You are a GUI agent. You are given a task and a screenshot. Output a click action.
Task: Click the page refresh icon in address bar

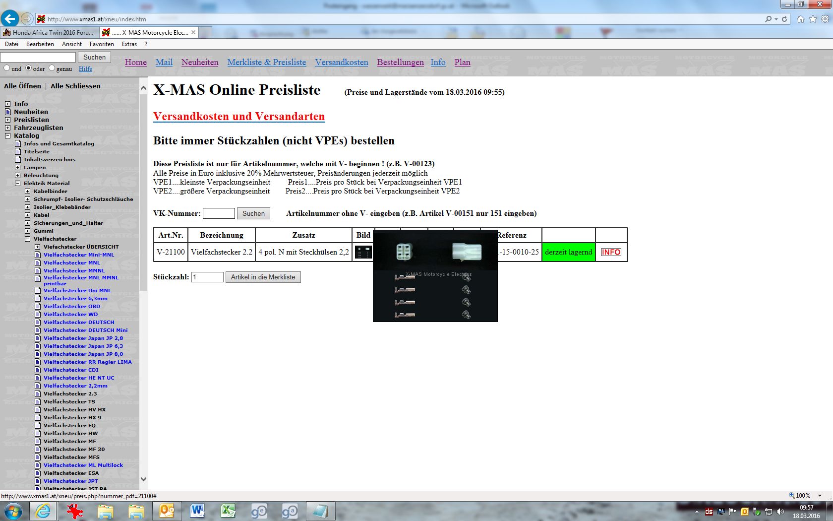(x=784, y=19)
